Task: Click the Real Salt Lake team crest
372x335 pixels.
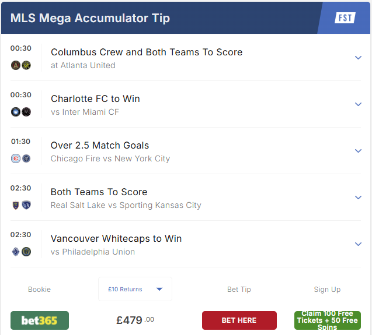Action: [16, 205]
